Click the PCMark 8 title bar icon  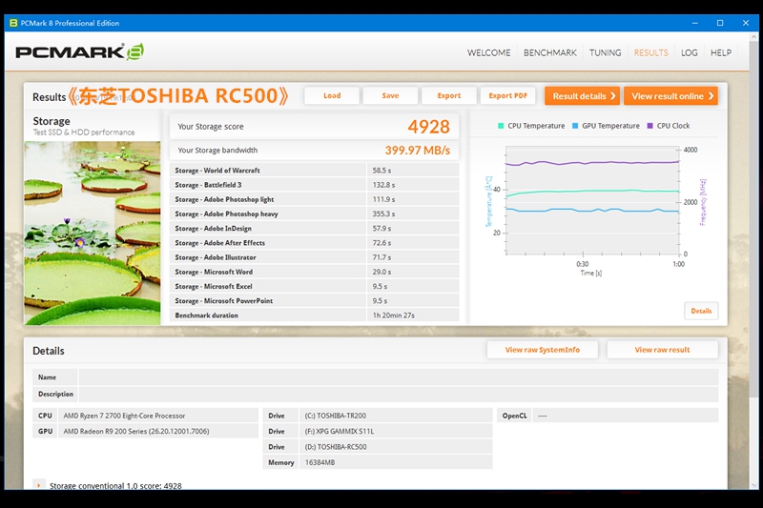pyautogui.click(x=13, y=23)
